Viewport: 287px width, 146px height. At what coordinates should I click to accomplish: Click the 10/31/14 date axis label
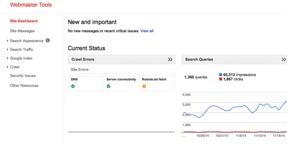(x=222, y=136)
